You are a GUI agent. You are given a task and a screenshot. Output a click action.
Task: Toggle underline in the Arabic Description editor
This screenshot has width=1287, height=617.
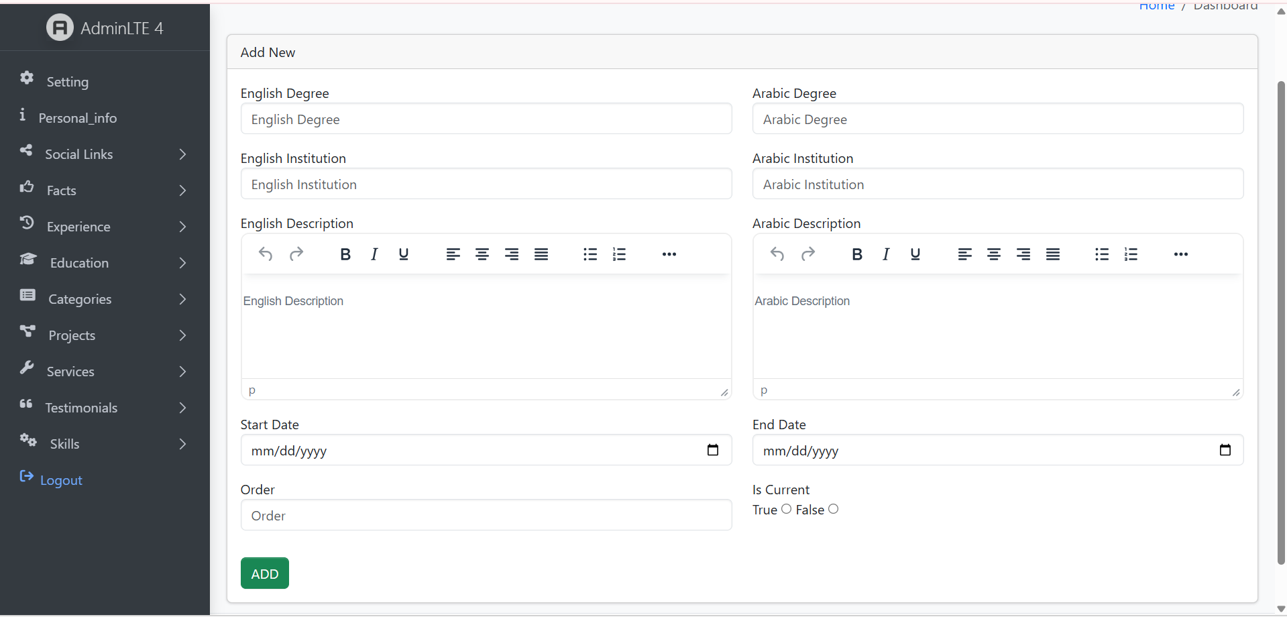915,254
